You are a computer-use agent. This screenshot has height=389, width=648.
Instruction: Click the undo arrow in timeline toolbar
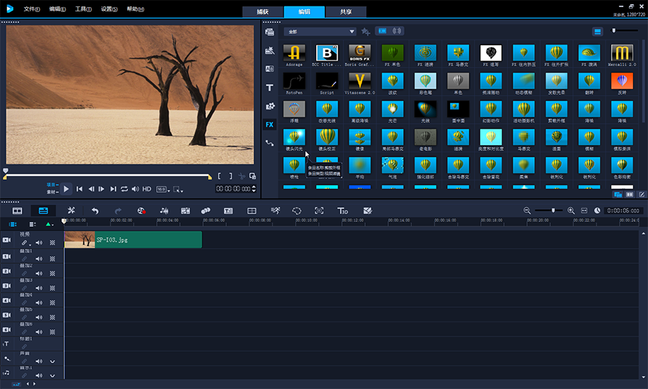click(x=95, y=211)
